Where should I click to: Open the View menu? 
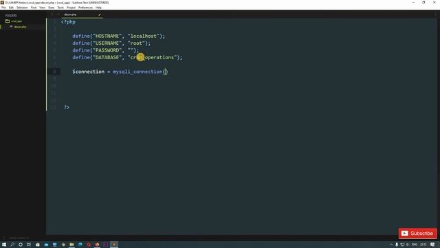pos(42,8)
